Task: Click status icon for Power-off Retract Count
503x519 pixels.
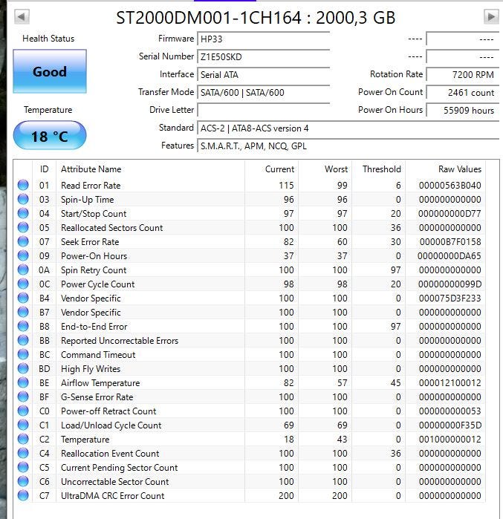Action: [23, 411]
